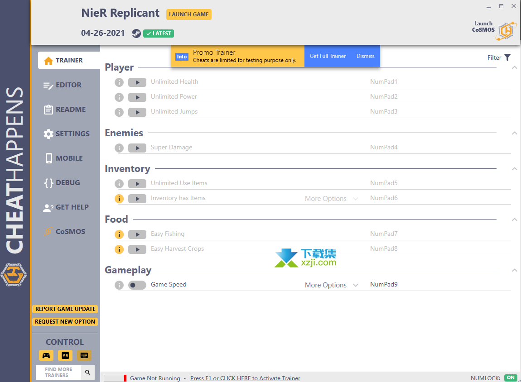Click the link to activate the trainer
Viewport: 521px width, 382px height.
(x=245, y=378)
